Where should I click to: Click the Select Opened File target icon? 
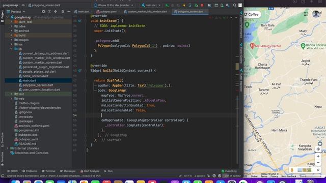(x=43, y=12)
